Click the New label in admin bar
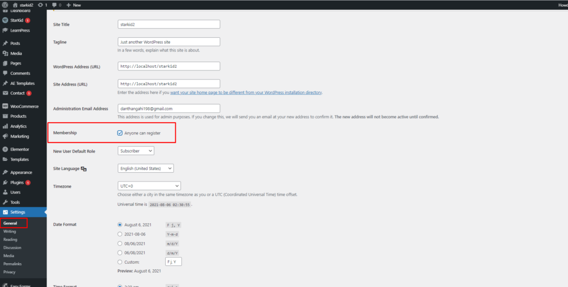The image size is (568, 287). coord(77,5)
